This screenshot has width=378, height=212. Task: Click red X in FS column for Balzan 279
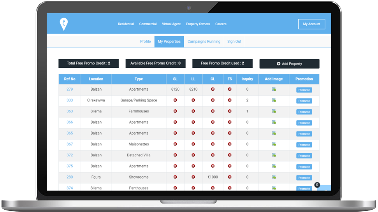[230, 89]
